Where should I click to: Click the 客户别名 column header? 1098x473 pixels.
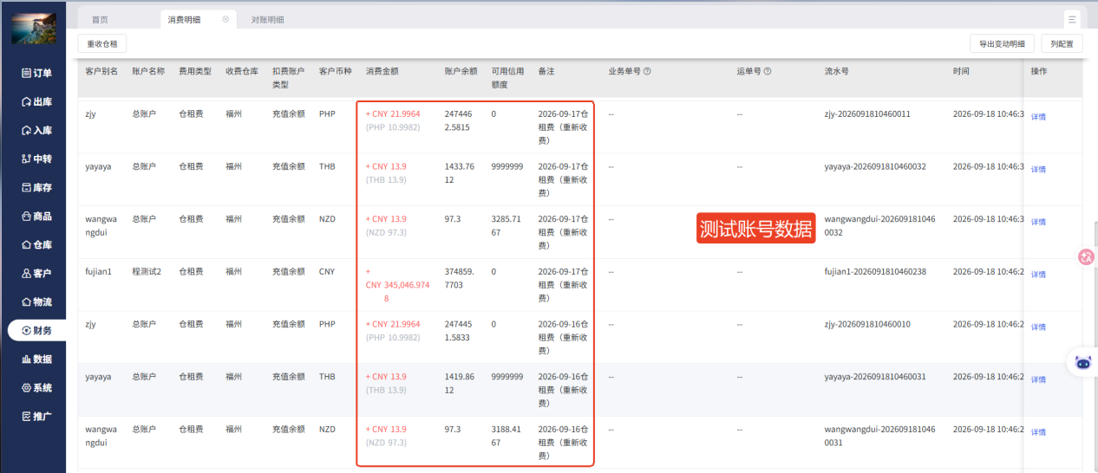(x=101, y=71)
